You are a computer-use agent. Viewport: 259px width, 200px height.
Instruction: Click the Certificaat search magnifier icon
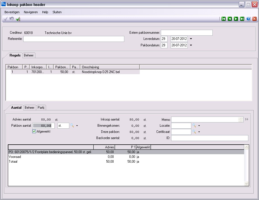pos(194,132)
